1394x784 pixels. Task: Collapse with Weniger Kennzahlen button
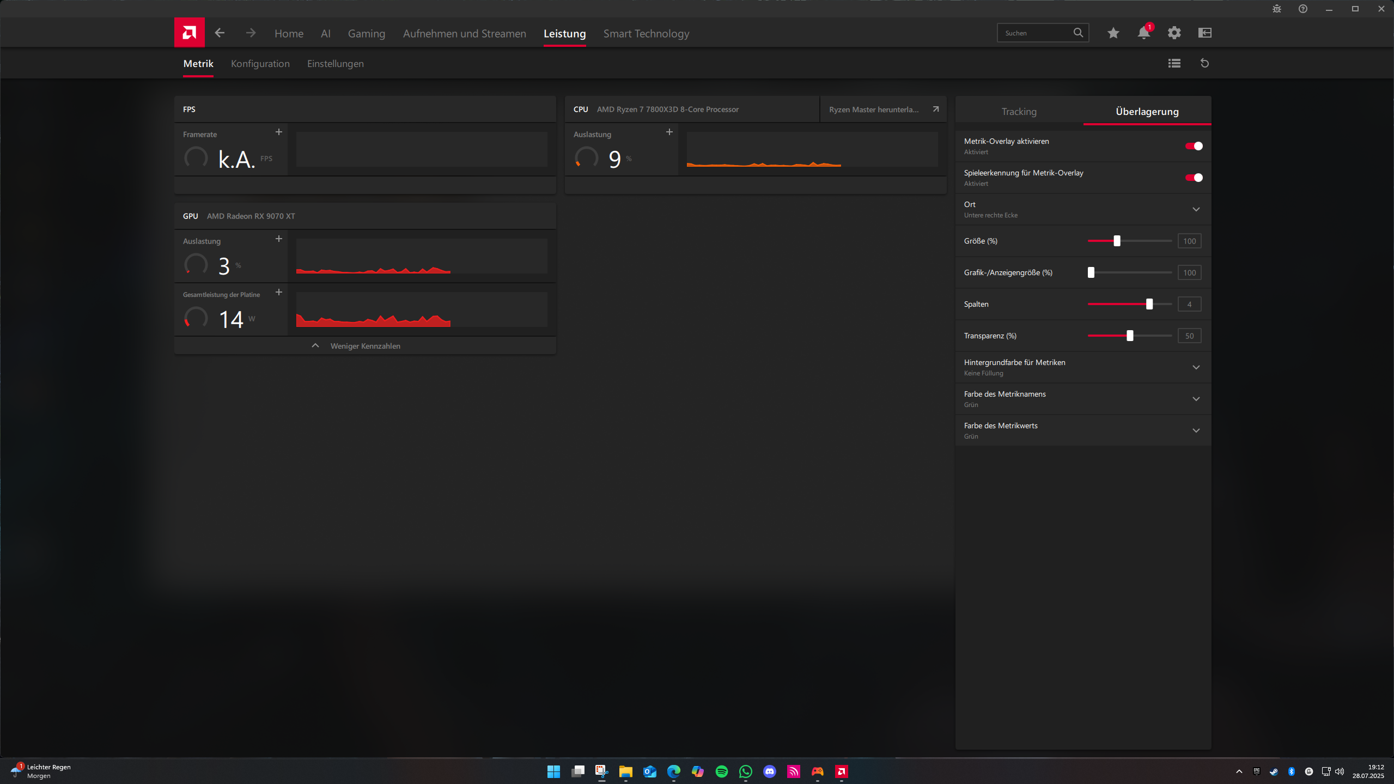(x=364, y=346)
